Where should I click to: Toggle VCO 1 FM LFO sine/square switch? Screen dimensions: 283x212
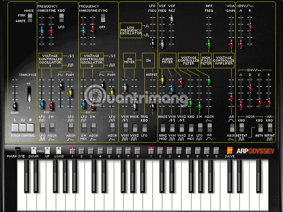(42, 128)
